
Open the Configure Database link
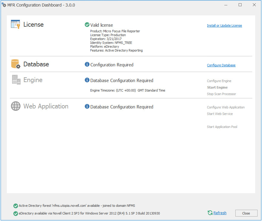point(221,65)
